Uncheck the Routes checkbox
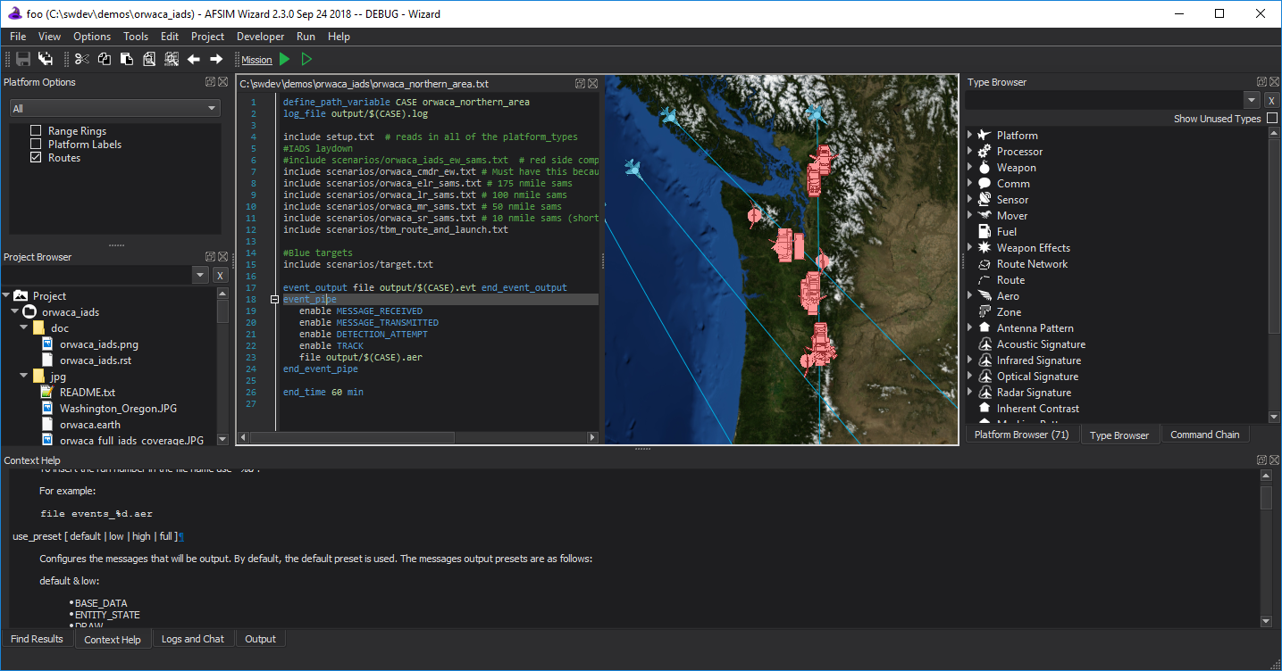The image size is (1282, 671). tap(36, 158)
